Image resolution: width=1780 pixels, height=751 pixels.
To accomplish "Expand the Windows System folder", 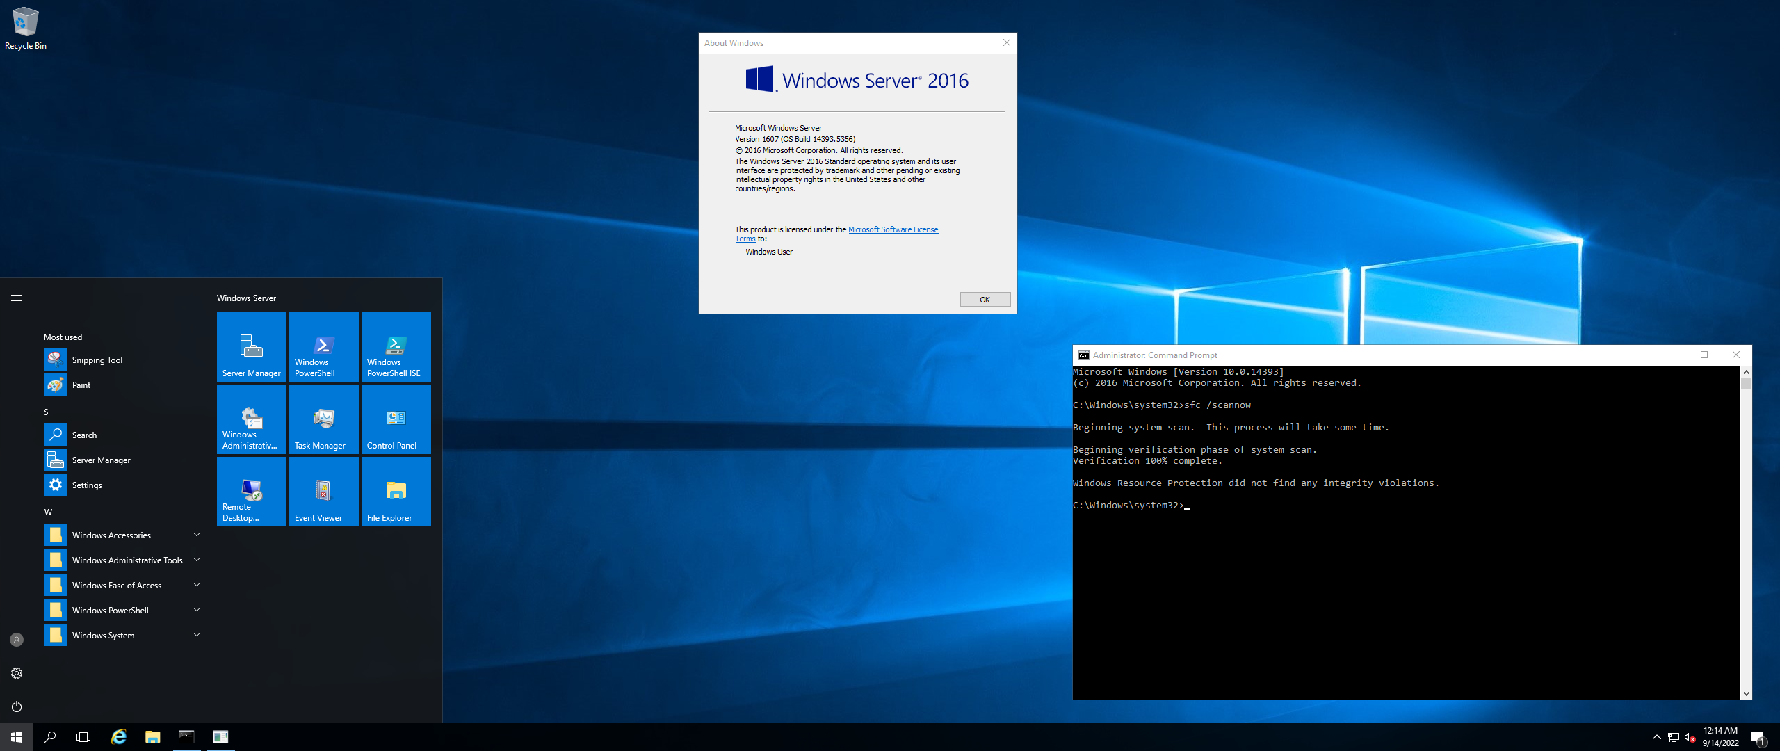I will (x=122, y=635).
